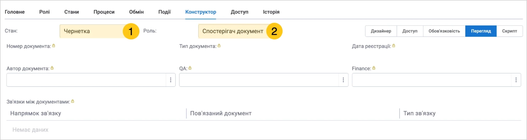Click the Доступ mode button next to Дизайнер

point(410,31)
